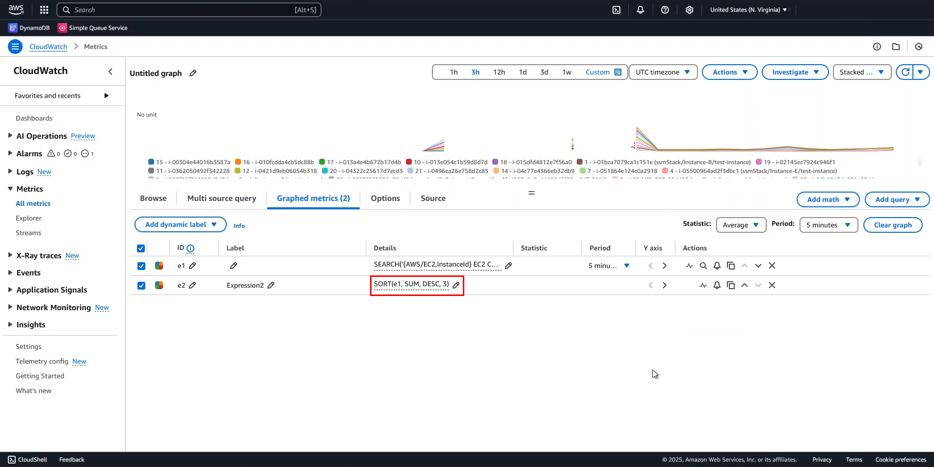Switch to the Browse tab
This screenshot has height=467, width=934.
[153, 198]
